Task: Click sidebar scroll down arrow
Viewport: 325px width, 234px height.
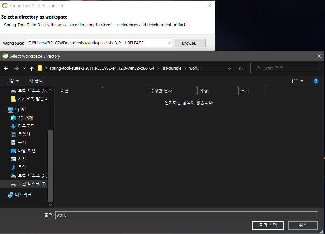Action: click(x=51, y=204)
